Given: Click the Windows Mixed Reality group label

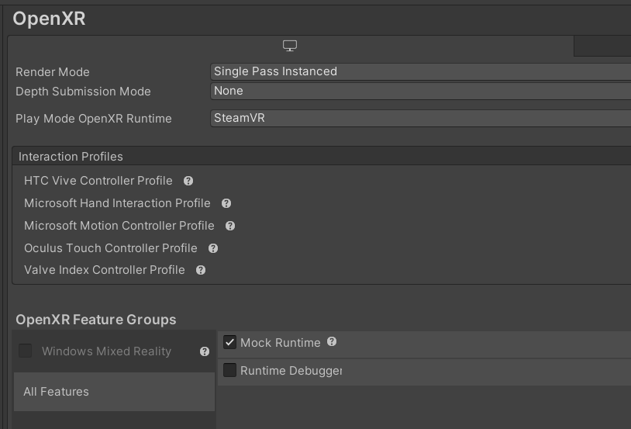Looking at the screenshot, I should pos(107,351).
